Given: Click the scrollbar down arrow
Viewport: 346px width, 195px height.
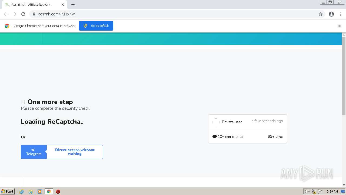Looking at the screenshot, I should tap(344, 185).
